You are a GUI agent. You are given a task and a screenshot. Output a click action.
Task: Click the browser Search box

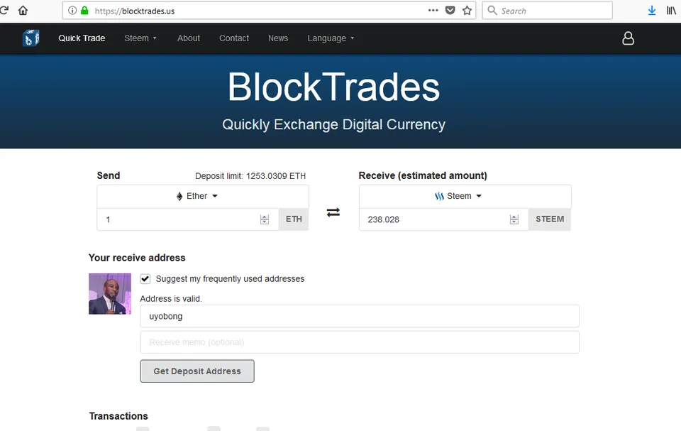pos(547,11)
